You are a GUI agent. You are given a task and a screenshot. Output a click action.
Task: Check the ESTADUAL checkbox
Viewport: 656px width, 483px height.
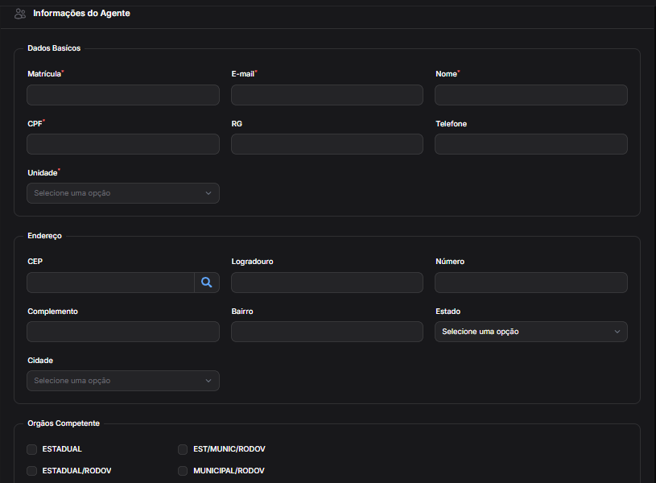32,449
